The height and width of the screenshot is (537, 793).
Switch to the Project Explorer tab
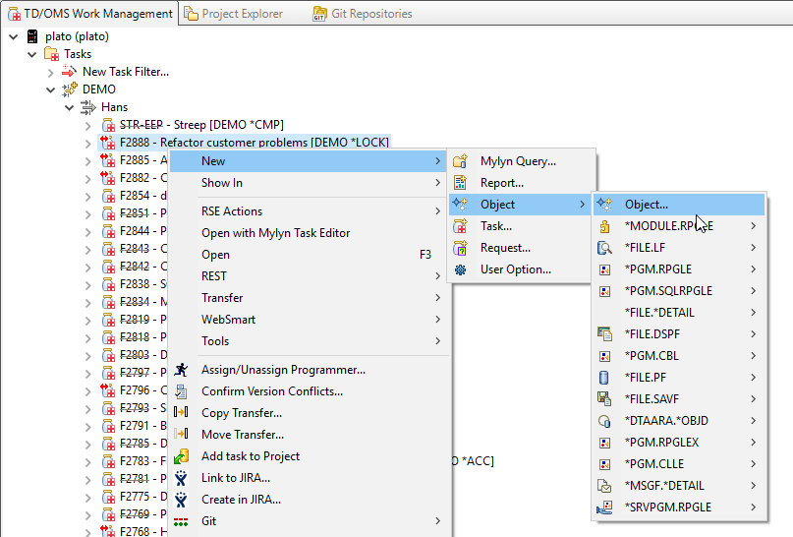pyautogui.click(x=242, y=14)
